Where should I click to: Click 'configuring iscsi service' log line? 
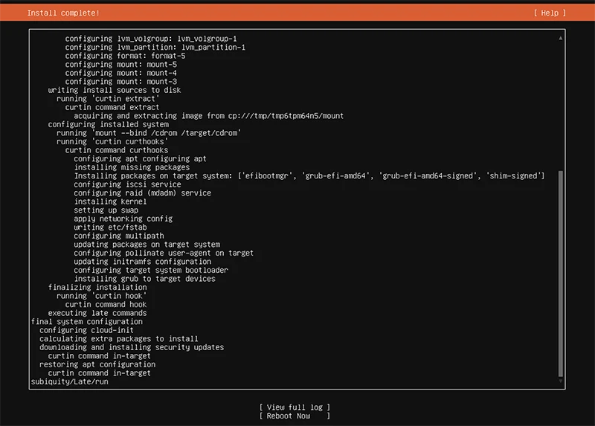(127, 184)
